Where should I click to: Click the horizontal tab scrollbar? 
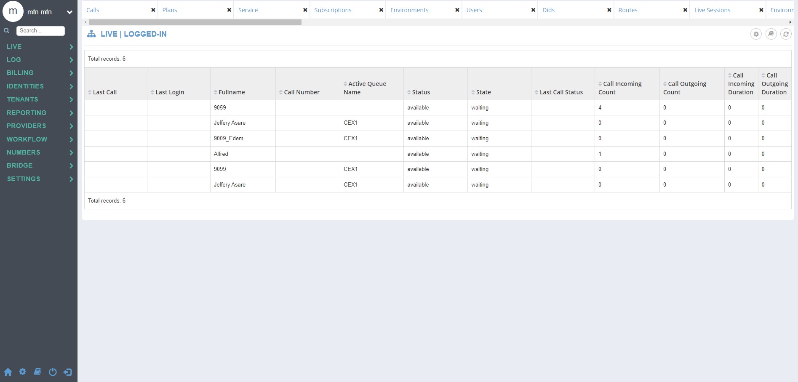tap(195, 22)
